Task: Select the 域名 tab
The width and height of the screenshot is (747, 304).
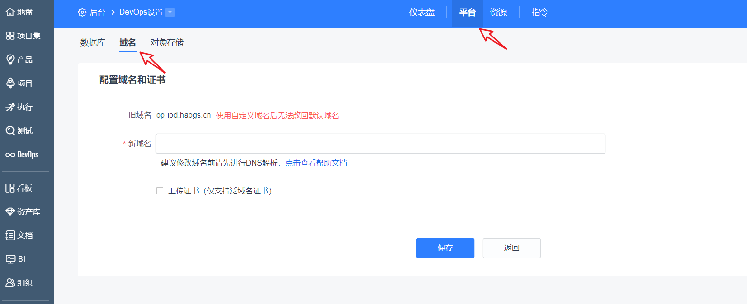Action: click(x=128, y=43)
